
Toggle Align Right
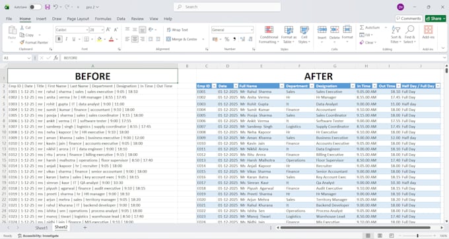point(143,39)
